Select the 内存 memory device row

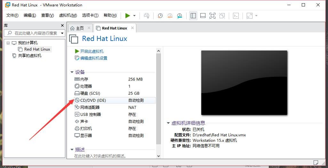[x=115, y=79]
